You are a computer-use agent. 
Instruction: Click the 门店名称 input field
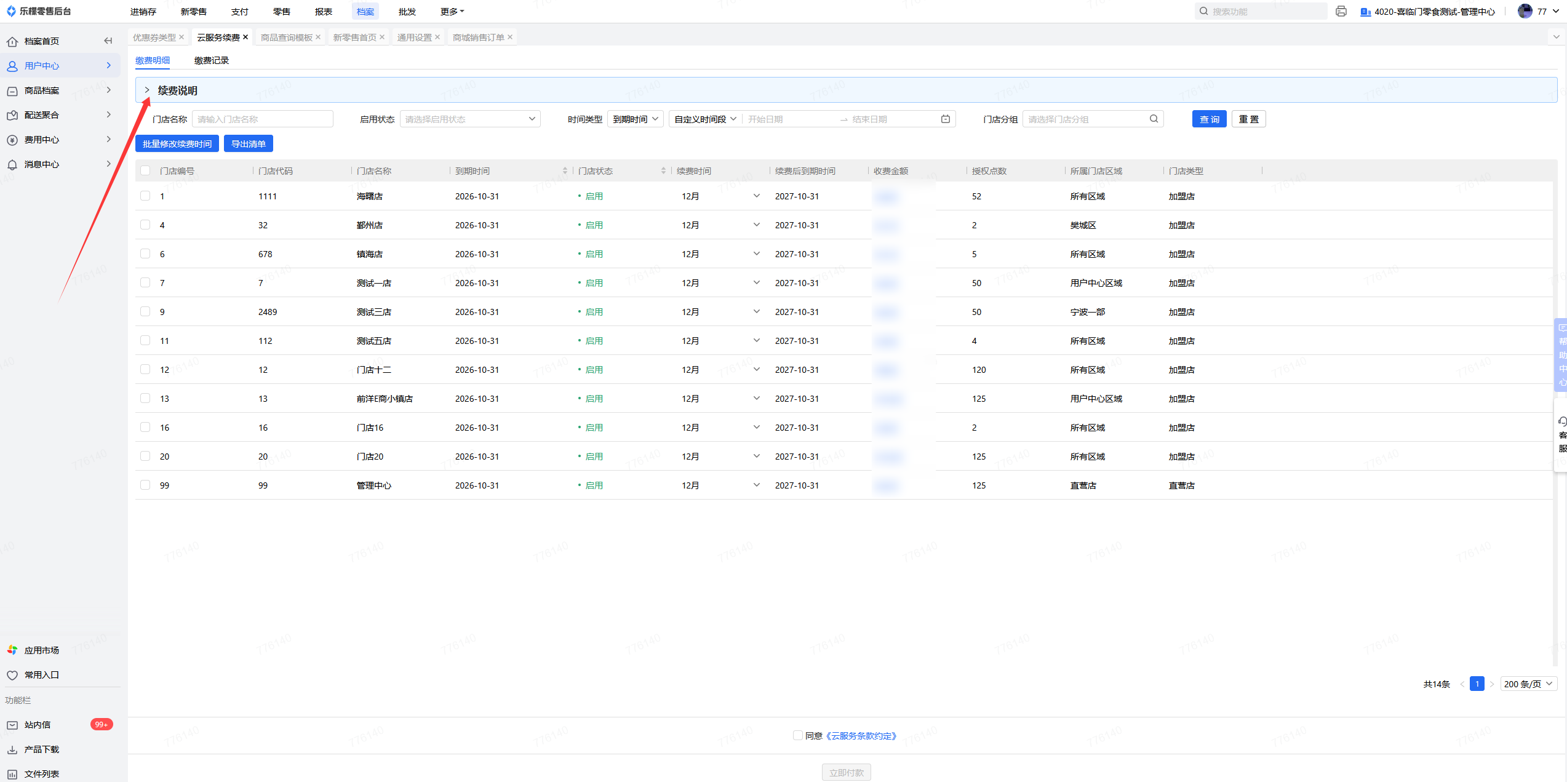263,119
